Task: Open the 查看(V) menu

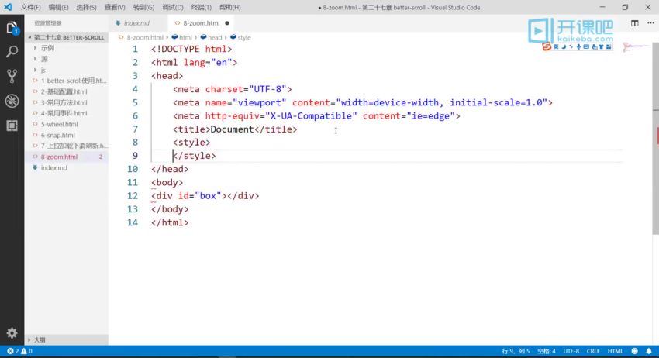Action: (115, 7)
